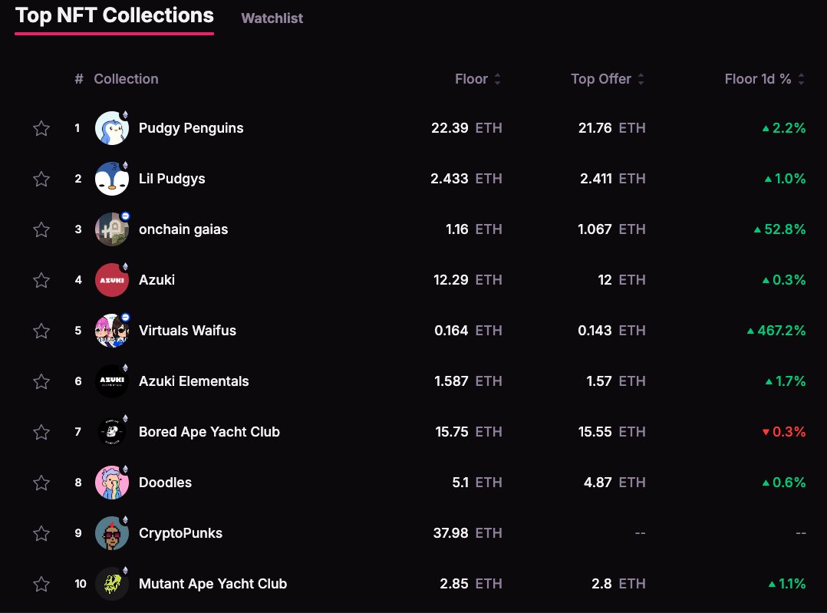The width and height of the screenshot is (827, 613).
Task: Favorite onchain gaias with its star
Action: (41, 229)
